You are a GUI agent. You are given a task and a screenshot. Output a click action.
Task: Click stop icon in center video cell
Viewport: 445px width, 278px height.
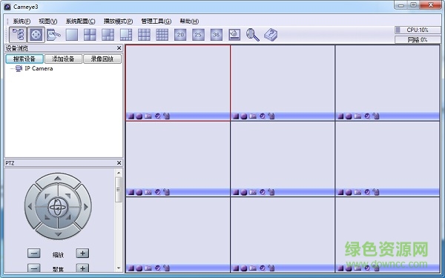236,192
